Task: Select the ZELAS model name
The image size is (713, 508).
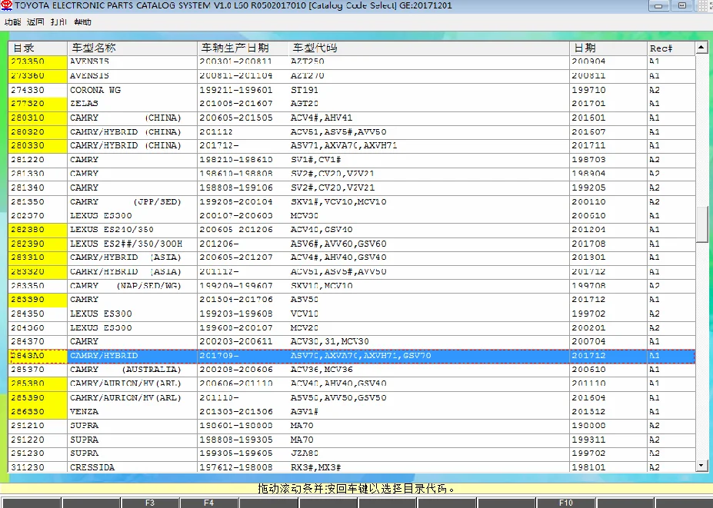Action: [x=84, y=104]
